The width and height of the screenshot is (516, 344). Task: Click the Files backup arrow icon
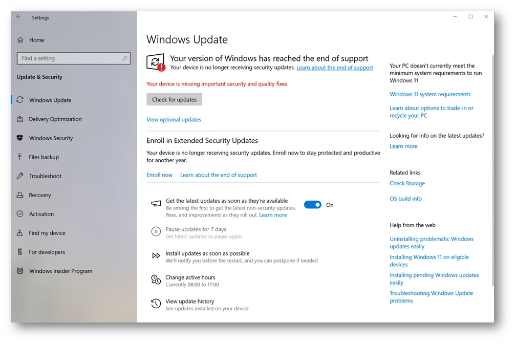click(20, 157)
